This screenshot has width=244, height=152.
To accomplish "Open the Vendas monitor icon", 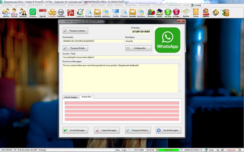I will pyautogui.click(x=116, y=13).
